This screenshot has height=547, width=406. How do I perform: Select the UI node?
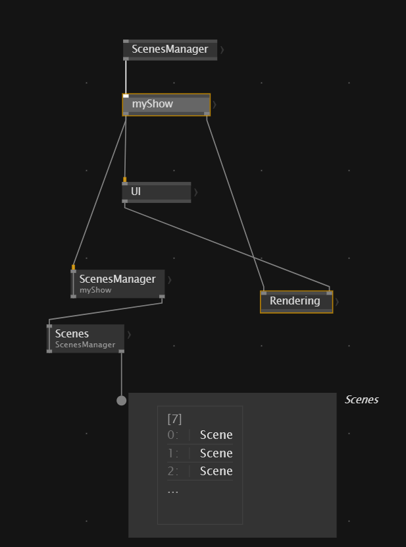[x=157, y=192]
